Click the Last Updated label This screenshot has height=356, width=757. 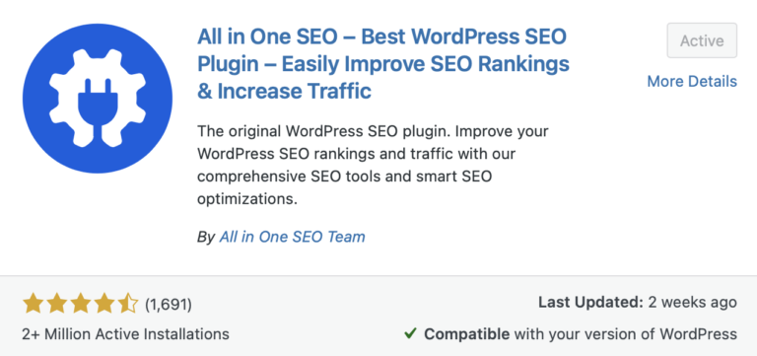pyautogui.click(x=591, y=303)
